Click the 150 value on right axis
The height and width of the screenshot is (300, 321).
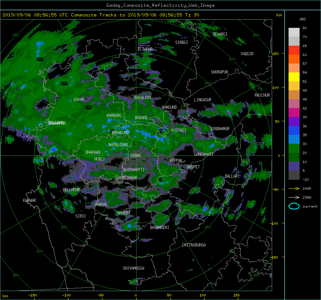point(276,54)
